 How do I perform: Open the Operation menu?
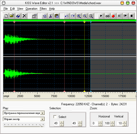(31, 9)
